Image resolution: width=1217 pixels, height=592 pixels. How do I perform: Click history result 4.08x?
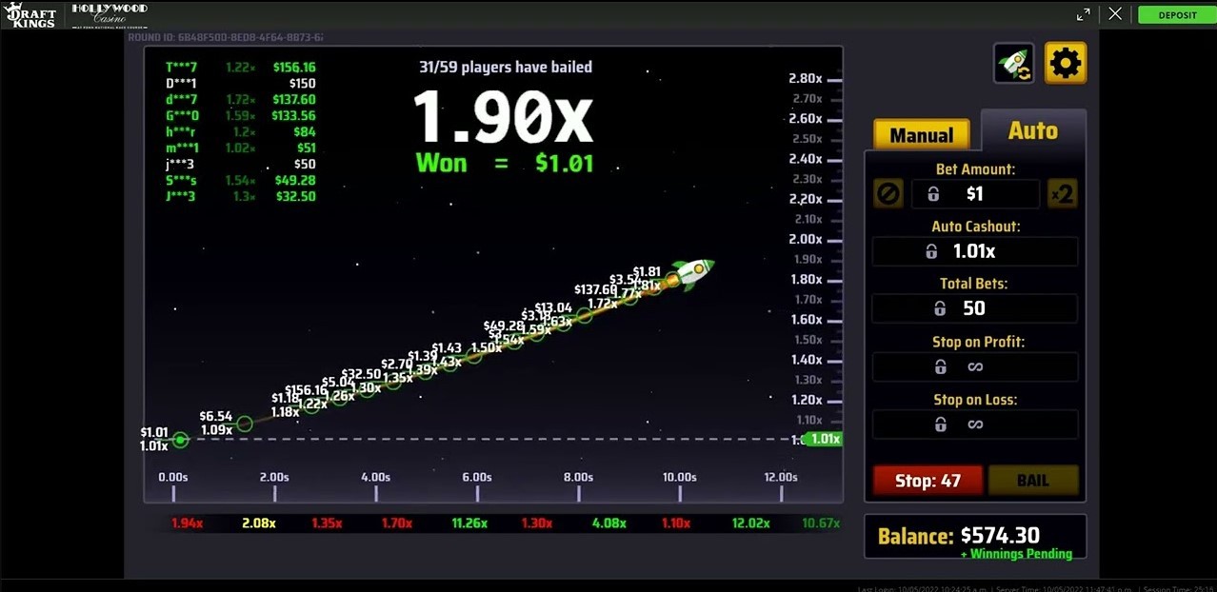[x=608, y=523]
